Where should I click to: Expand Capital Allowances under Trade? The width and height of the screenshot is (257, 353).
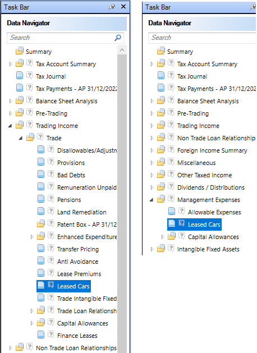point(32,323)
